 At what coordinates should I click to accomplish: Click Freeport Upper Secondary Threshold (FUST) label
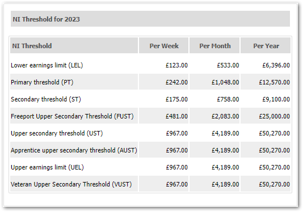(x=72, y=116)
